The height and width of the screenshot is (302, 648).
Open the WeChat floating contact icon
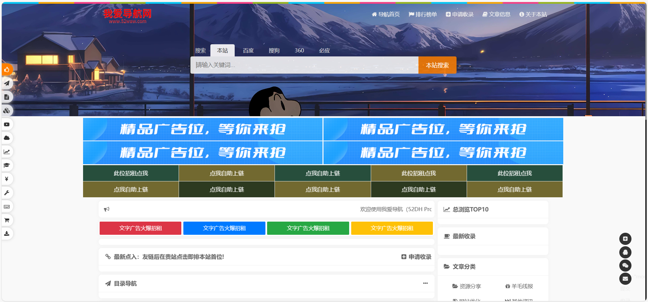pos(625,266)
